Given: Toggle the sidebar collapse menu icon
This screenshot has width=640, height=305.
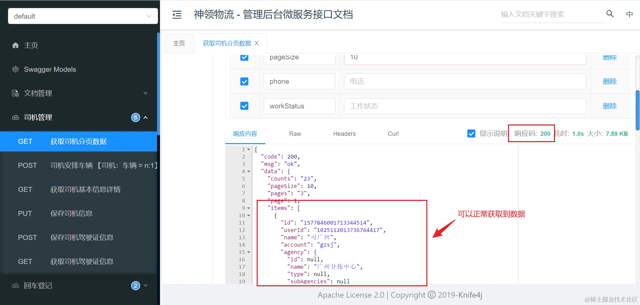Looking at the screenshot, I should (177, 15).
